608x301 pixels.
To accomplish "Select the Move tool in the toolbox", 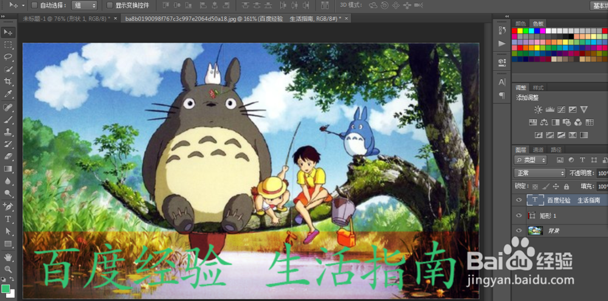I will point(8,32).
